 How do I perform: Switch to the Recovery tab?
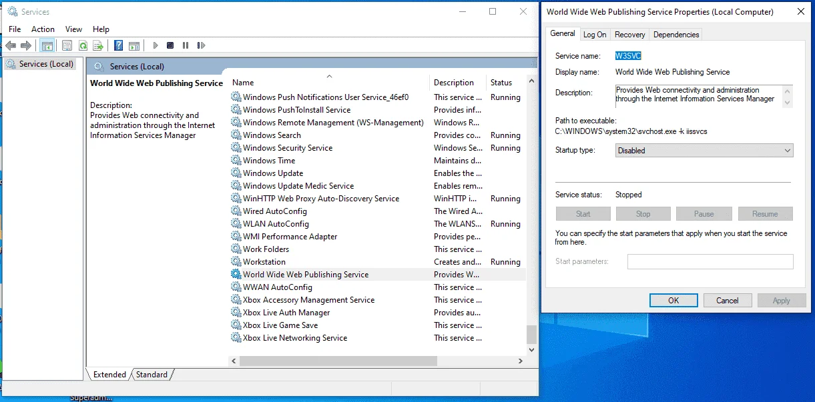click(629, 35)
